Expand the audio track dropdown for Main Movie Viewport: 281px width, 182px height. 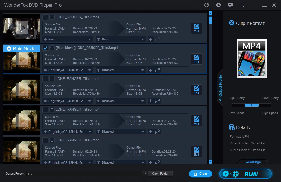tap(90, 70)
